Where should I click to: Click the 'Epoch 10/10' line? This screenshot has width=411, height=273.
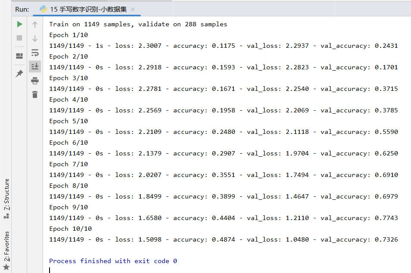(x=71, y=229)
